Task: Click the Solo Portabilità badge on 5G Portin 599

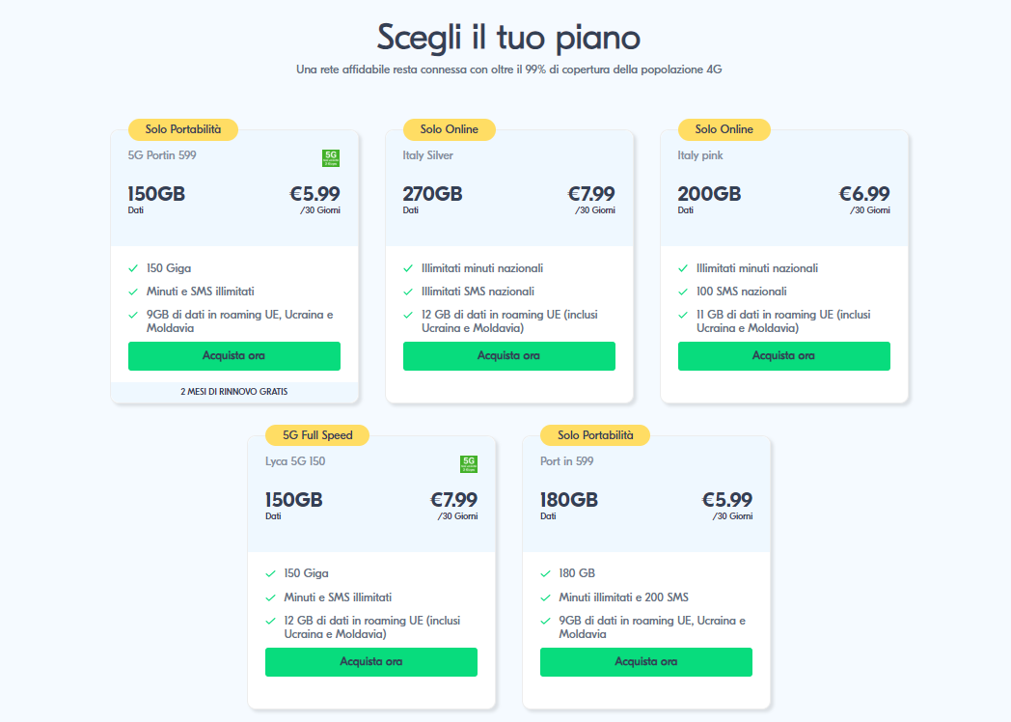Action: pyautogui.click(x=183, y=129)
